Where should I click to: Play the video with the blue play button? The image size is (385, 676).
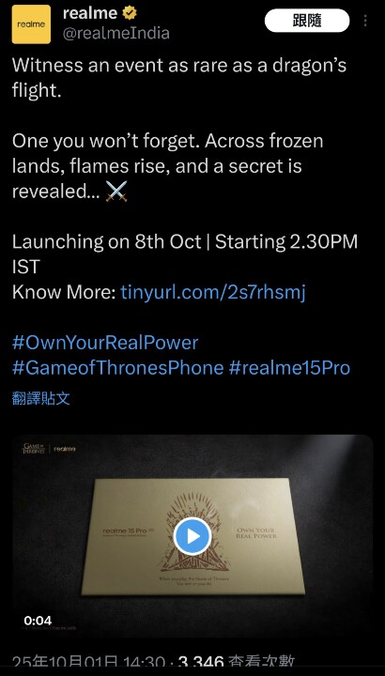pos(192,536)
